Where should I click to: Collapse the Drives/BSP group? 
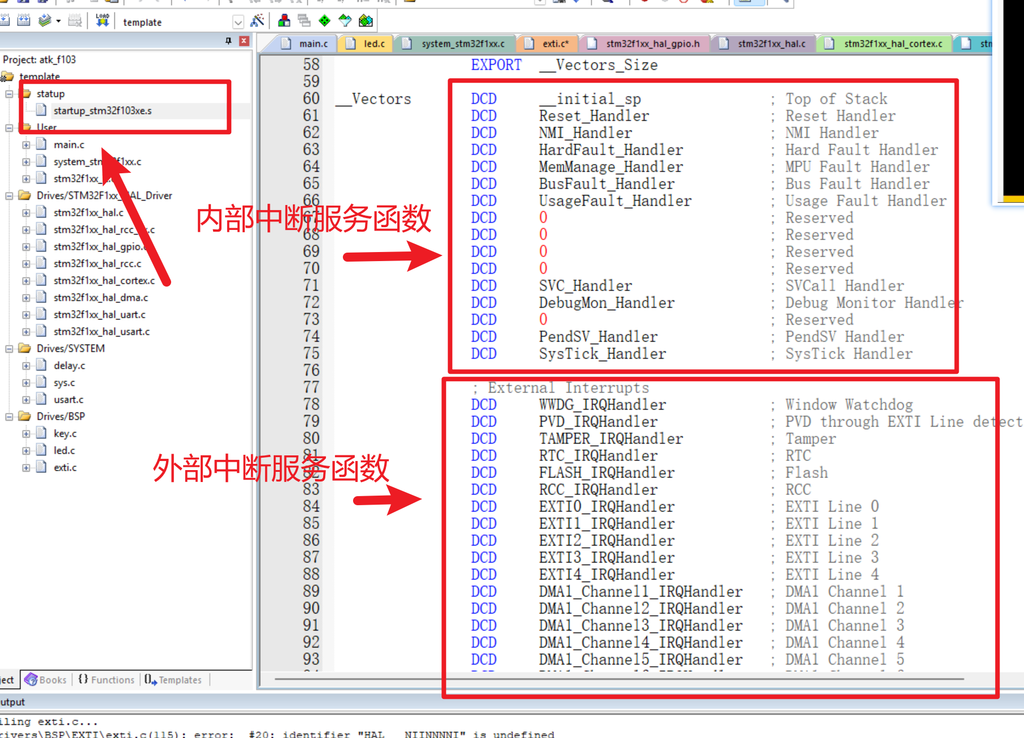[9, 417]
